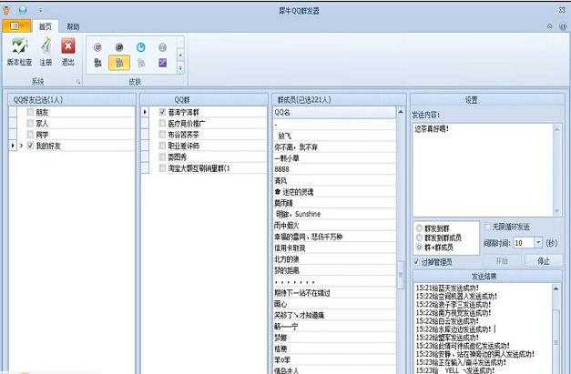571x374 pixels.
Task: Pick the purple square skin icon
Action: pos(162,63)
